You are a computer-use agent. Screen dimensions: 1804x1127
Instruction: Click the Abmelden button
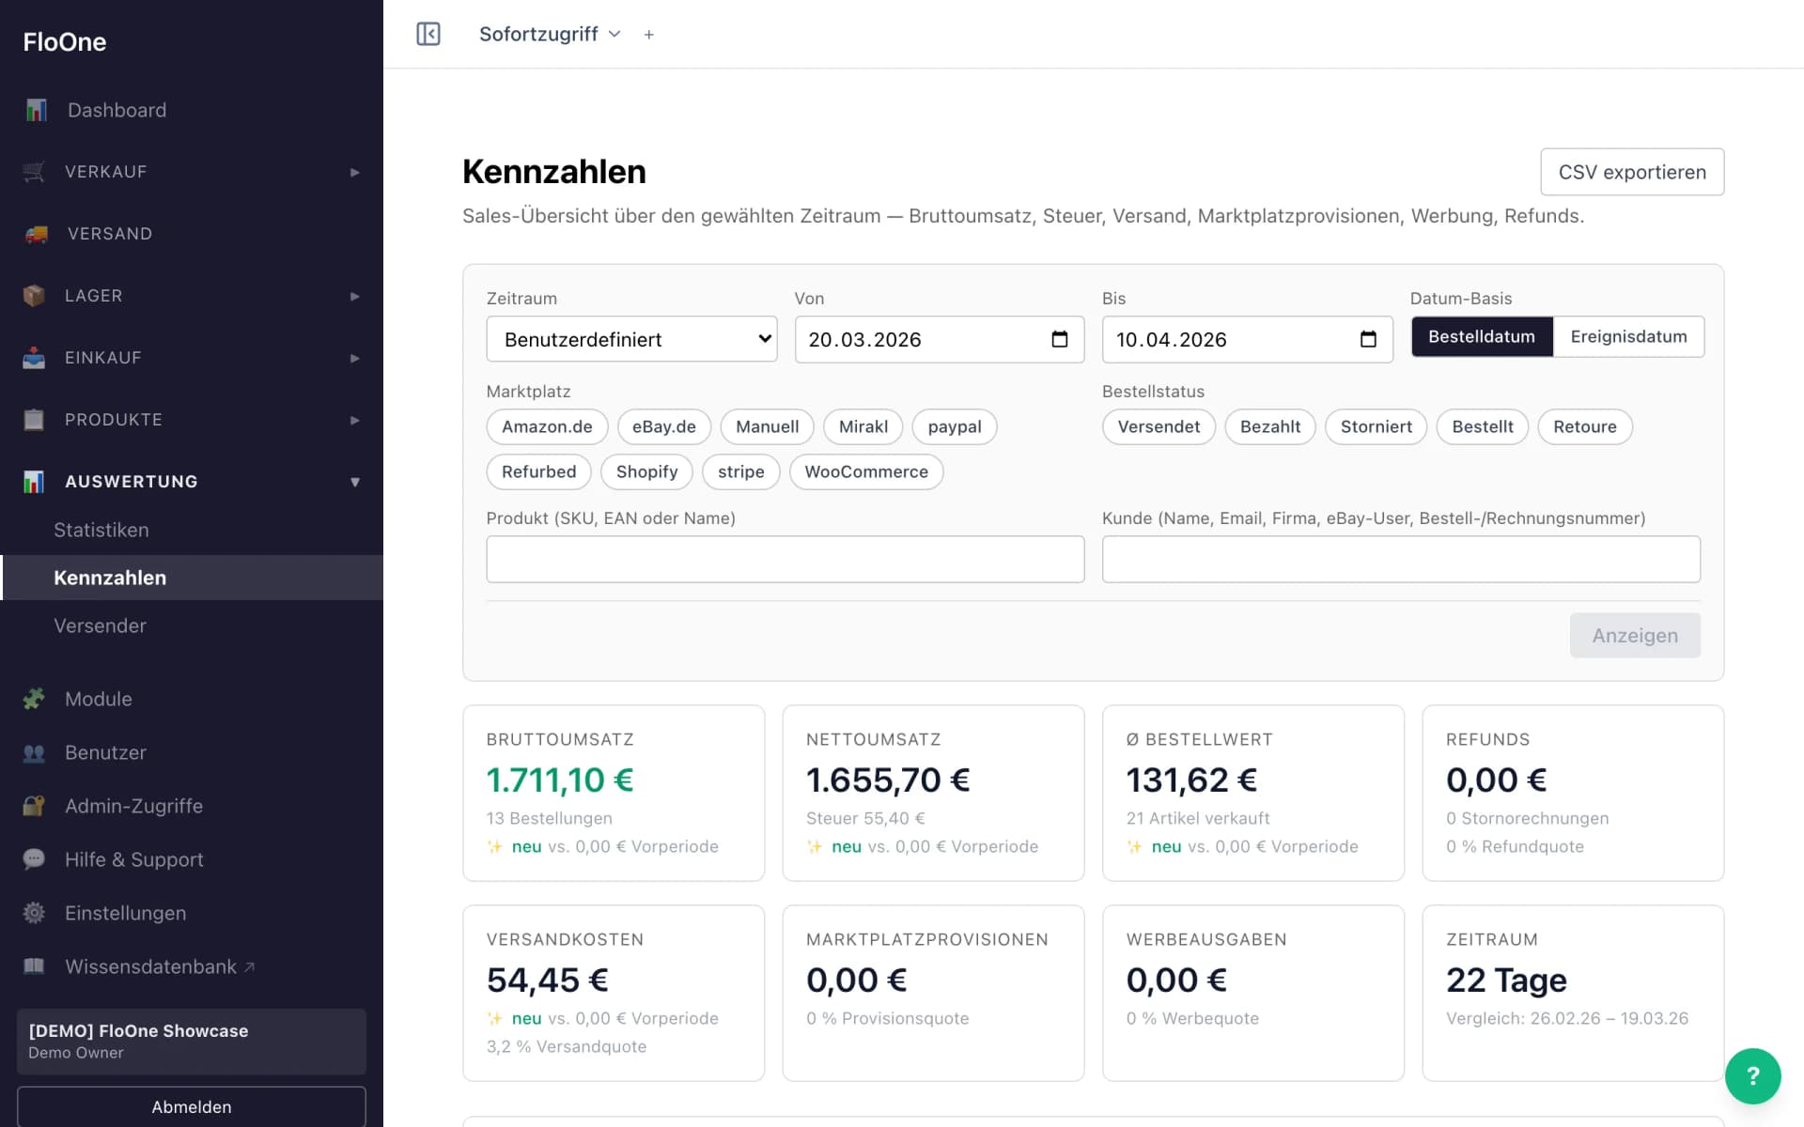[192, 1106]
